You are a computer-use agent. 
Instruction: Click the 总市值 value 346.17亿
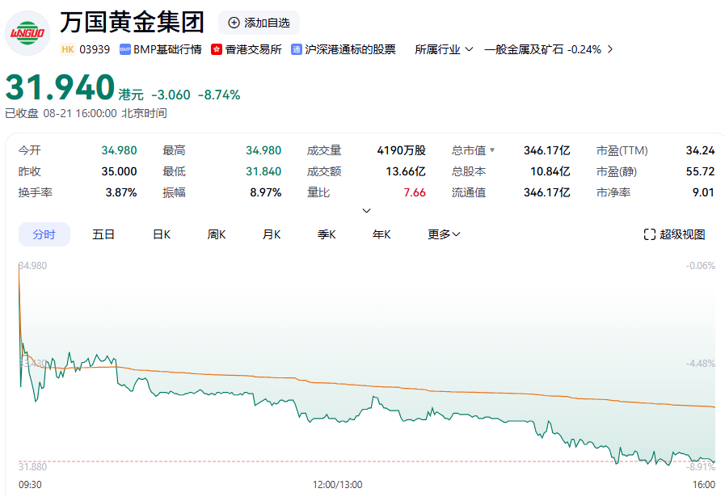(547, 150)
